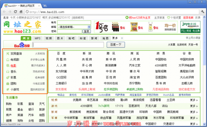Screen dimensions: 207x127
Task: Reload the page with refresh icon
Action: pos(16,12)
